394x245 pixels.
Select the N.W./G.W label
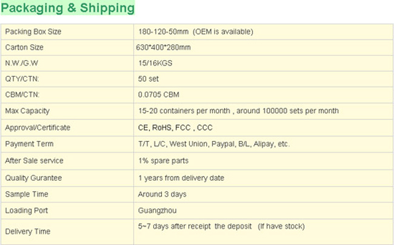click(x=22, y=63)
